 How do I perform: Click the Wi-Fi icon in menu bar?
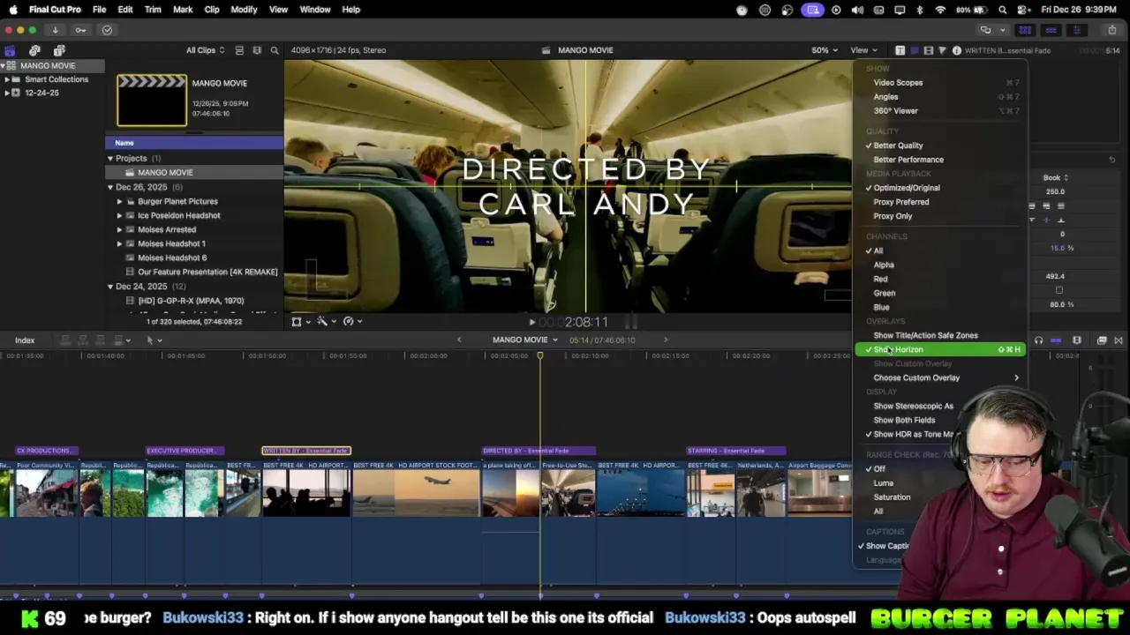click(x=940, y=10)
